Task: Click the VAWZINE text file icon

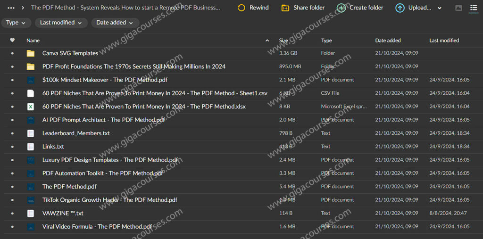Action: (31, 213)
